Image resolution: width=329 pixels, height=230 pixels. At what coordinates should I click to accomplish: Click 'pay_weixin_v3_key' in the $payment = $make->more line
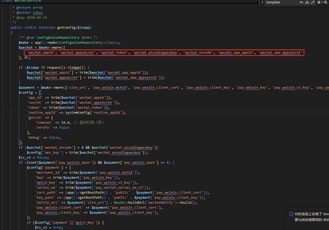[x=292, y=88]
